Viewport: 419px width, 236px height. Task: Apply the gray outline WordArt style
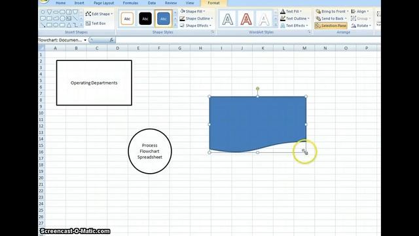pos(228,19)
